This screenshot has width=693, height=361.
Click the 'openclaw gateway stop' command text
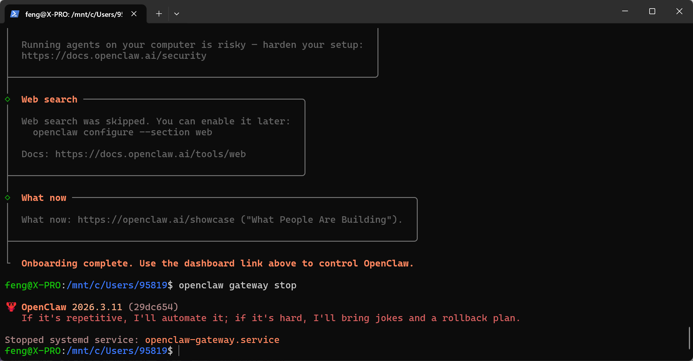coord(237,285)
